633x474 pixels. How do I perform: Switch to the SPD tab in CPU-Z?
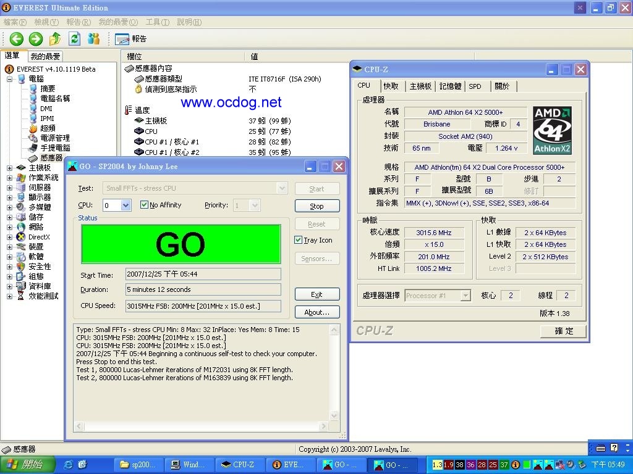pyautogui.click(x=475, y=86)
